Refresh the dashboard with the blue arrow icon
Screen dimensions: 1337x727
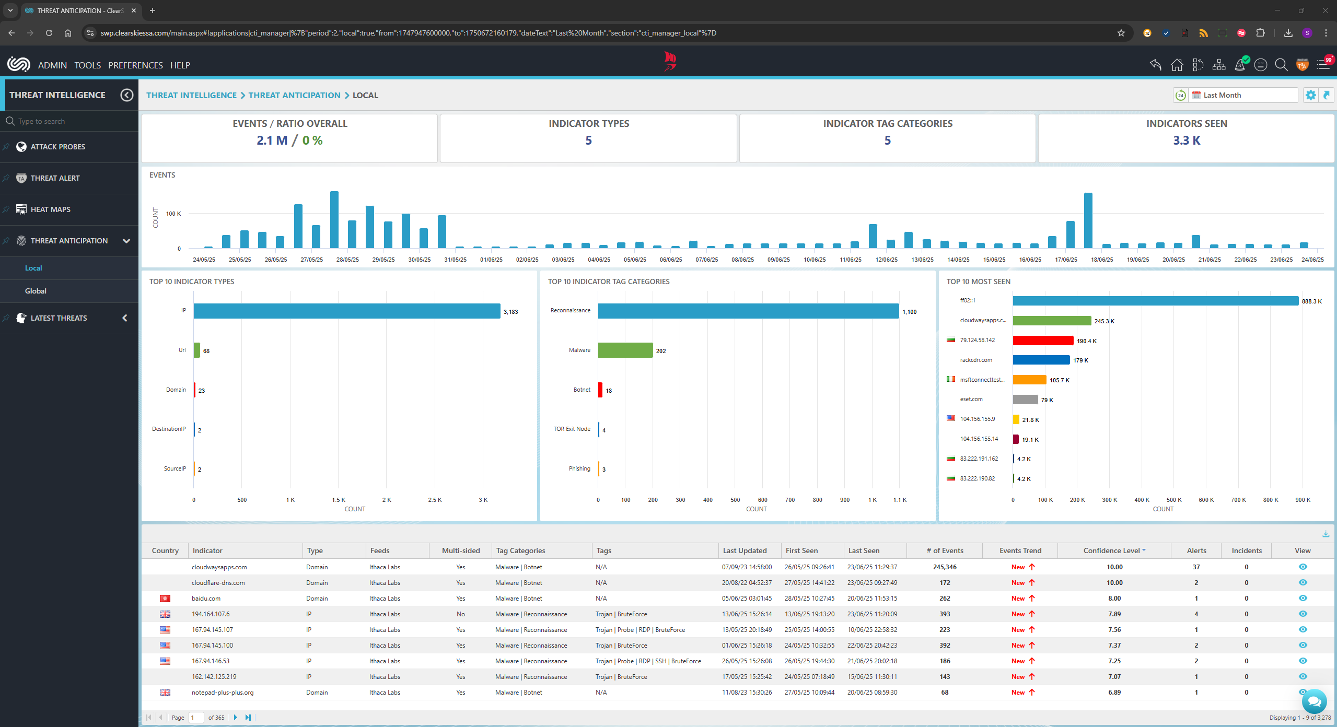click(1327, 95)
